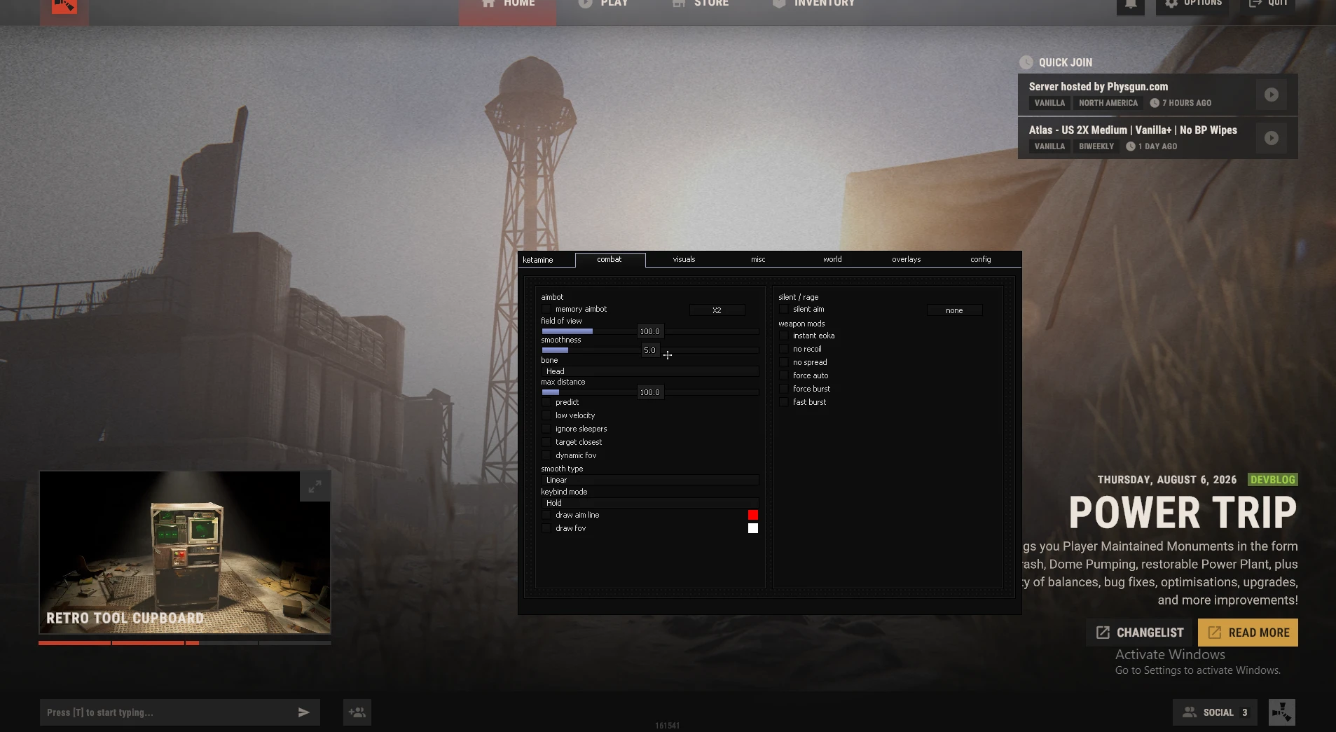Open the red draw aim line color swatch
Viewport: 1336px width, 732px height.
point(753,515)
